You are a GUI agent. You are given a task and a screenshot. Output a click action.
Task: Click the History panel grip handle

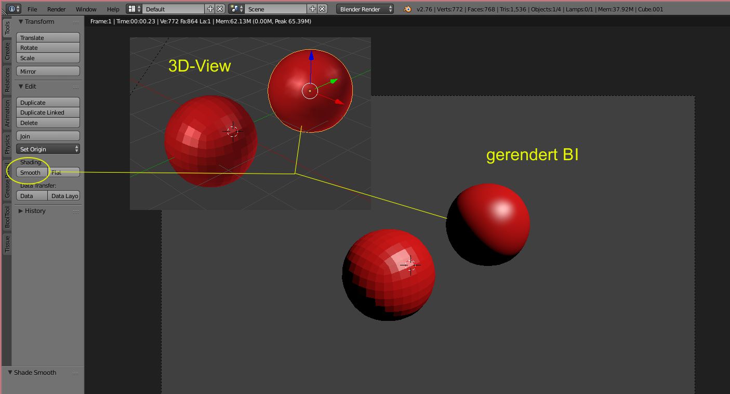[x=76, y=211]
